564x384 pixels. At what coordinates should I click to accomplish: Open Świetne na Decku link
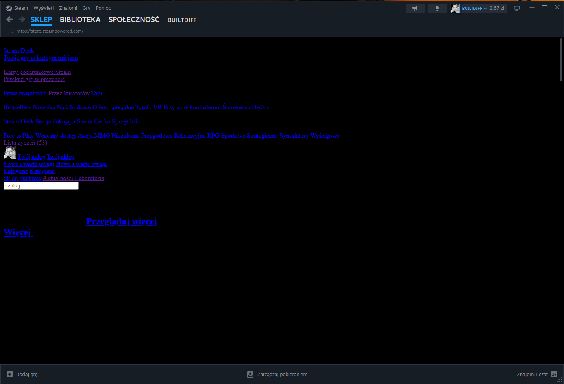click(x=246, y=107)
